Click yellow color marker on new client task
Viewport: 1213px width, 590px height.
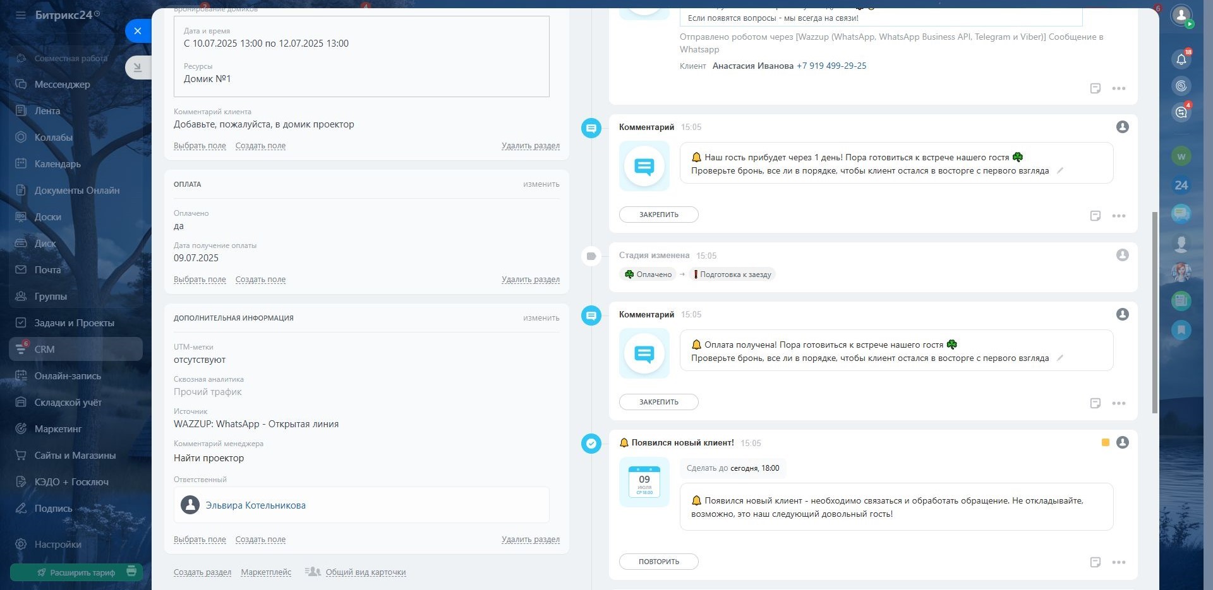click(1105, 442)
